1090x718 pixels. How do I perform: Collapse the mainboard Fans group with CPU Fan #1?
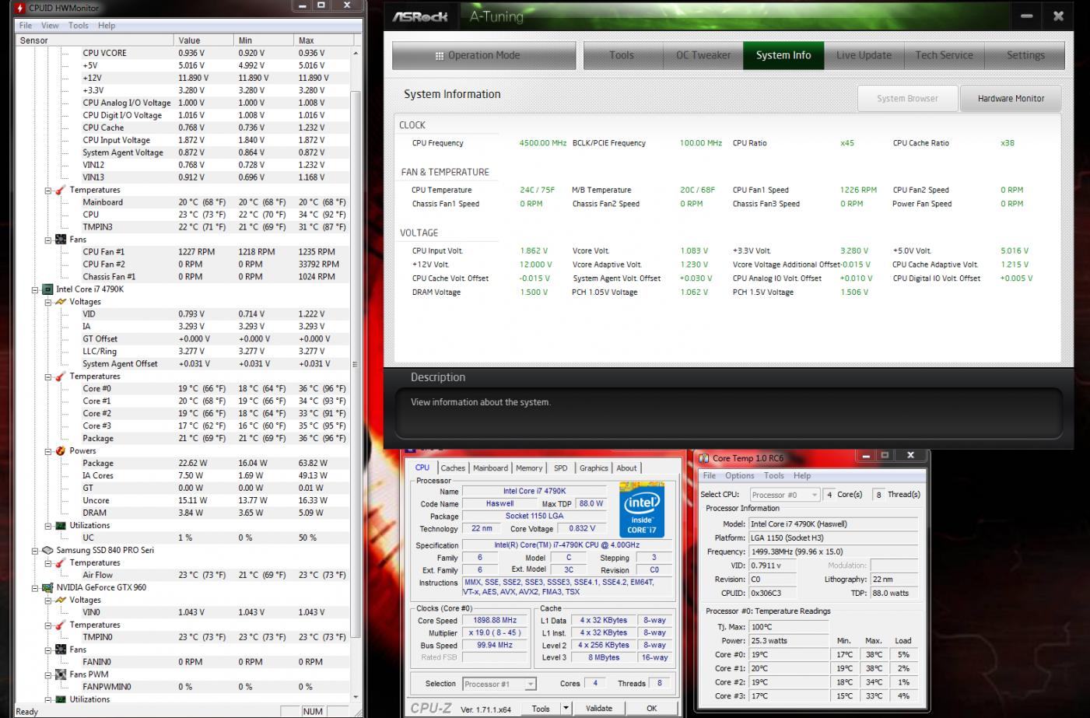click(47, 240)
